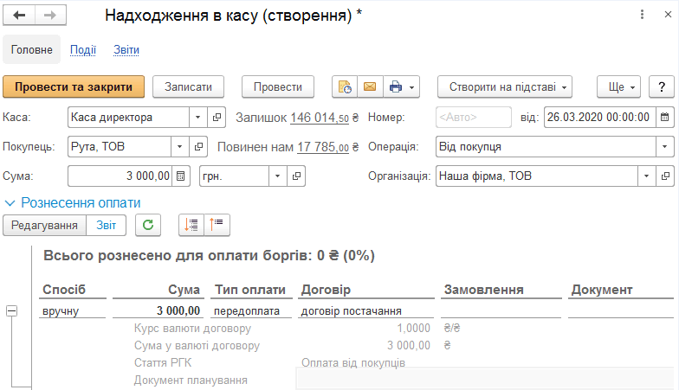The width and height of the screenshot is (679, 390).
Task: Open calculator for the Сума field
Action: (x=181, y=176)
